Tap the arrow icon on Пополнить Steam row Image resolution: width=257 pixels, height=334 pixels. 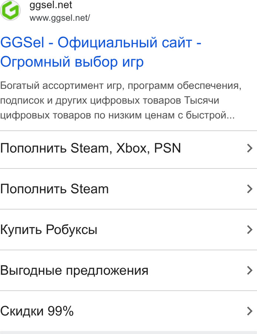(x=250, y=189)
